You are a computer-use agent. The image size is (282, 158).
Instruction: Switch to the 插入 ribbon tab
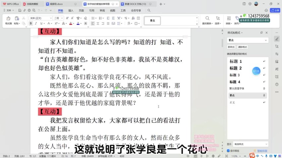pos(71,11)
